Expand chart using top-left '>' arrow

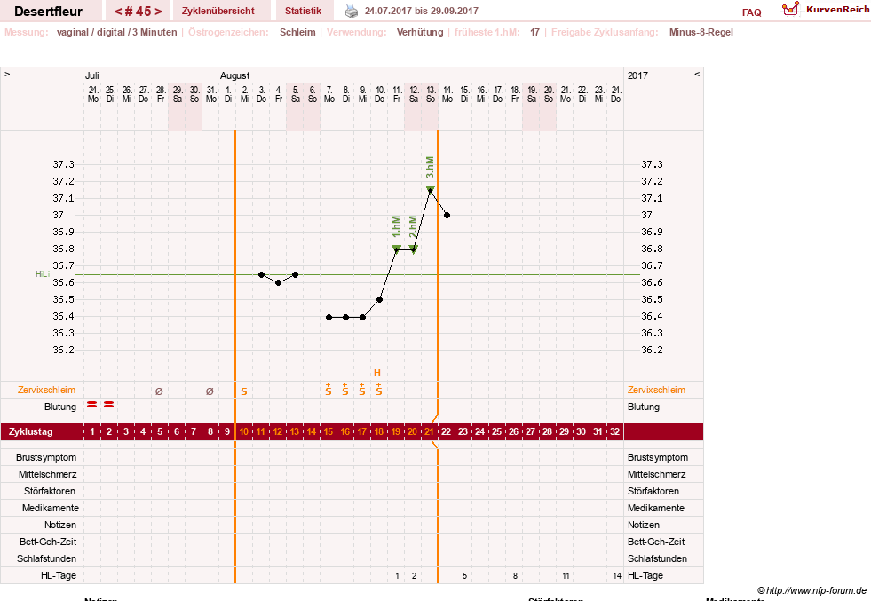coord(7,74)
